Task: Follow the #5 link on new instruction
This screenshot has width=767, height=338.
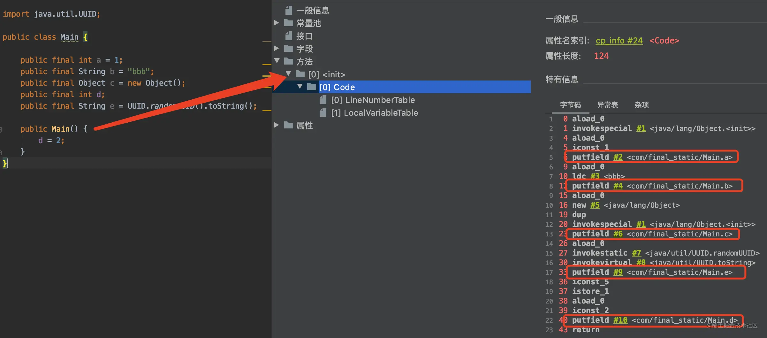Action: click(595, 205)
